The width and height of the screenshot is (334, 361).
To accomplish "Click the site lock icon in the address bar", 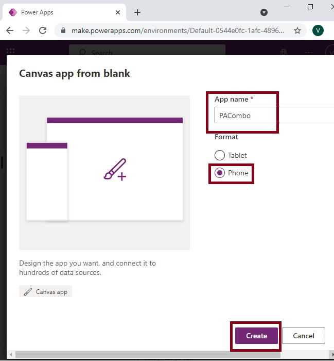I will click(x=64, y=30).
